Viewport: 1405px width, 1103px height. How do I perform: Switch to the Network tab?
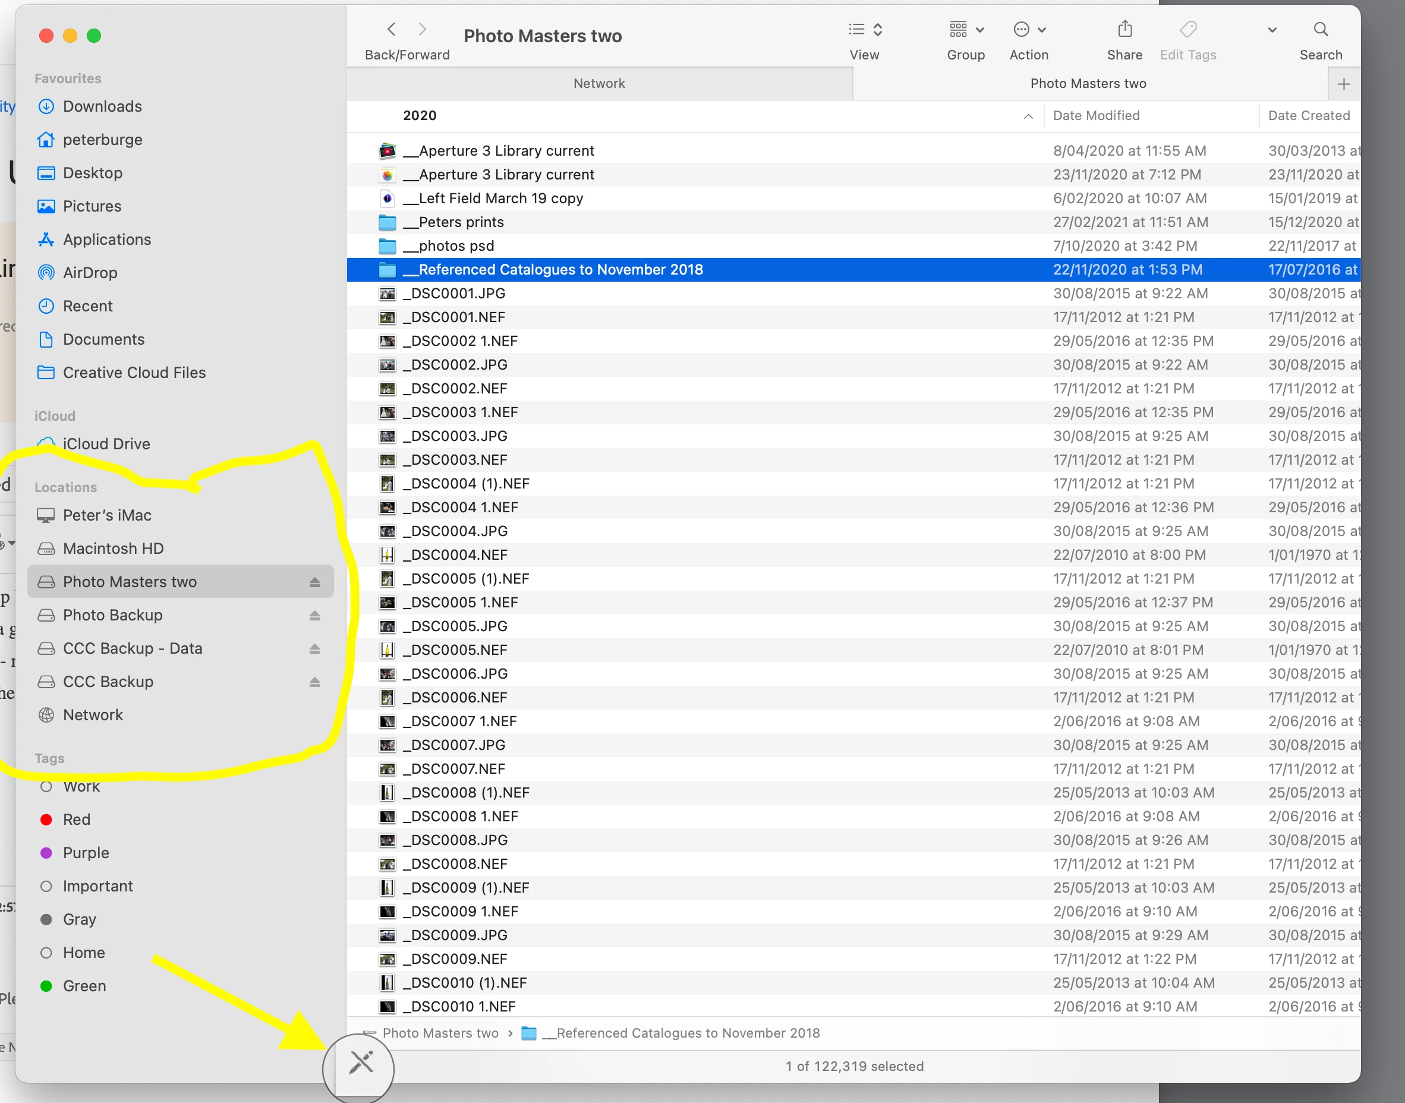[x=599, y=84]
